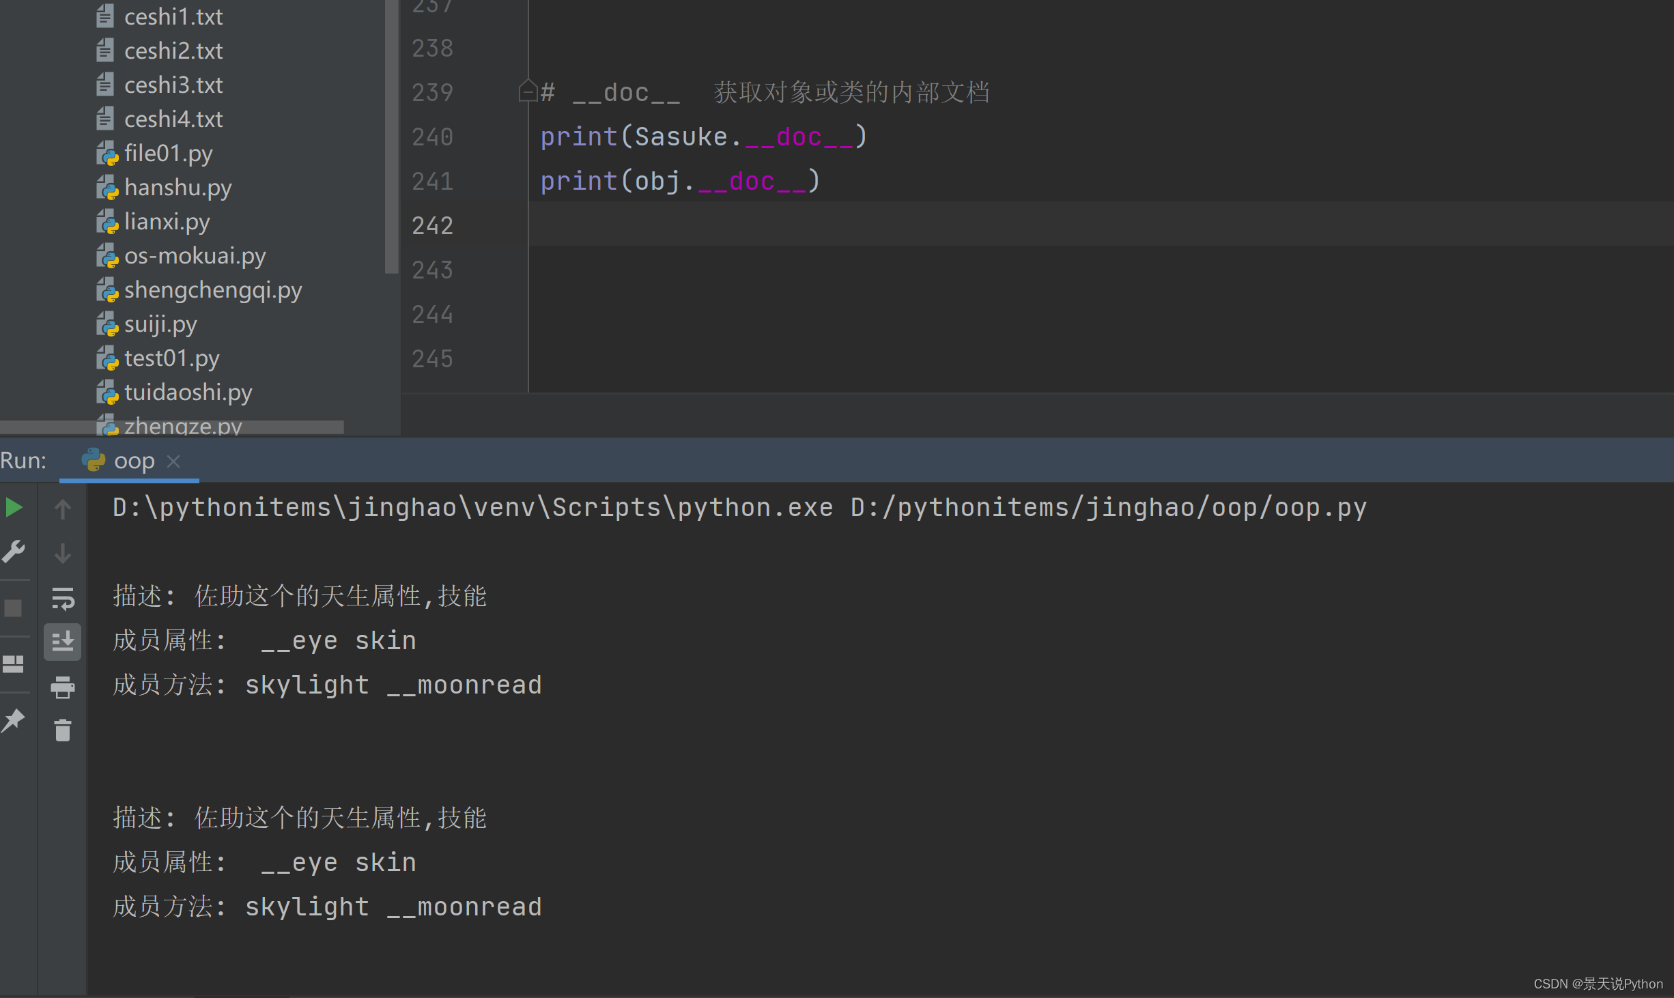The height and width of the screenshot is (998, 1674).
Task: Click the suiji.py Python file icon
Action: pyautogui.click(x=107, y=324)
